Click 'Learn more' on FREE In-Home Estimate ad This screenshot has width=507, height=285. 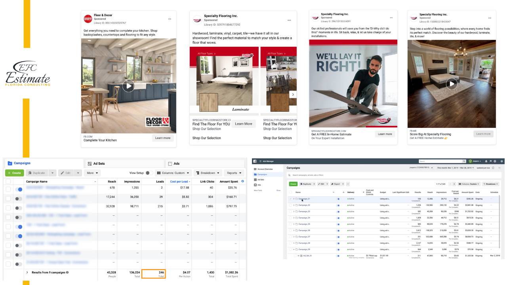(x=385, y=134)
